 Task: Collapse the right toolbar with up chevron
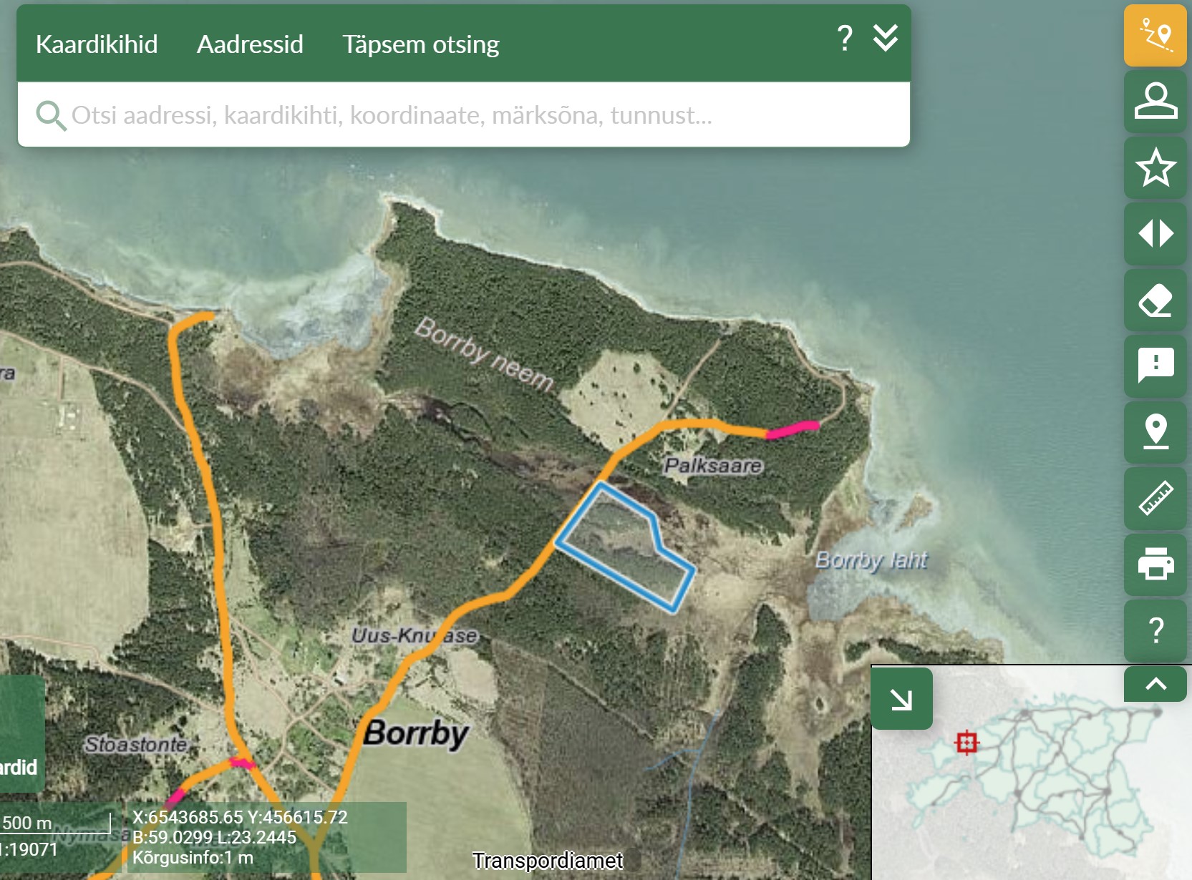1155,684
